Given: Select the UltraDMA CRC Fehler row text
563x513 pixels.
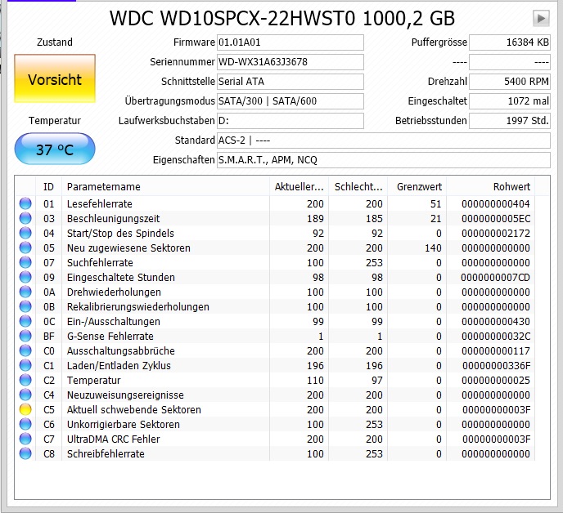Looking at the screenshot, I should [x=113, y=439].
